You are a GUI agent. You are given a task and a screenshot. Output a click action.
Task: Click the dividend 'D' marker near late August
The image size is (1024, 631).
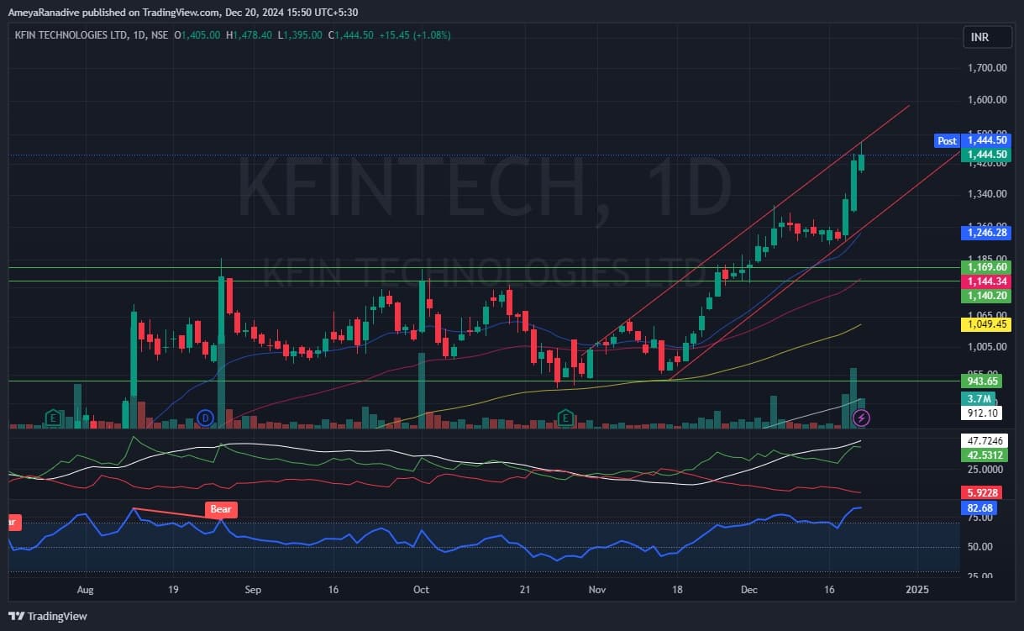pyautogui.click(x=204, y=418)
